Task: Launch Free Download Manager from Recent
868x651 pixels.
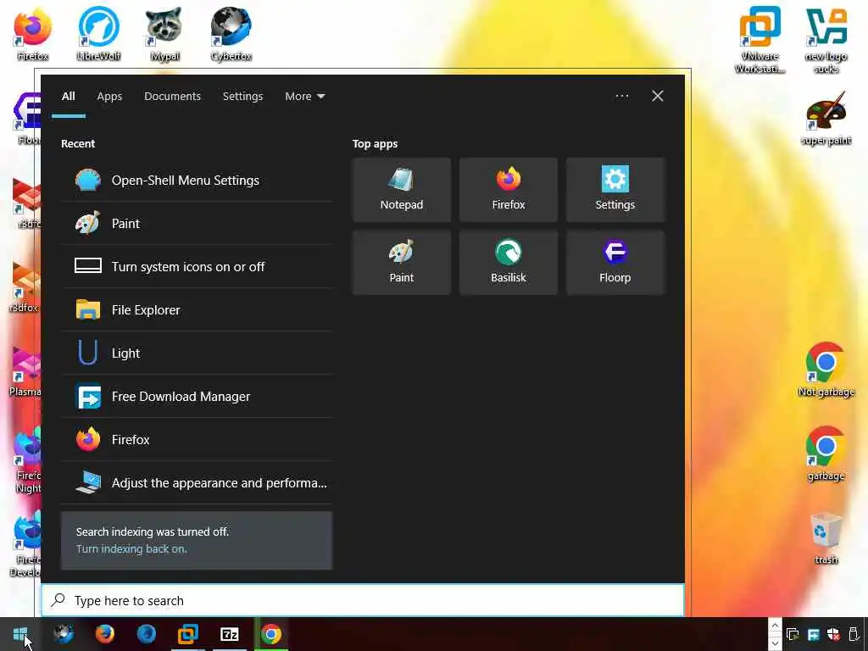Action: (197, 397)
